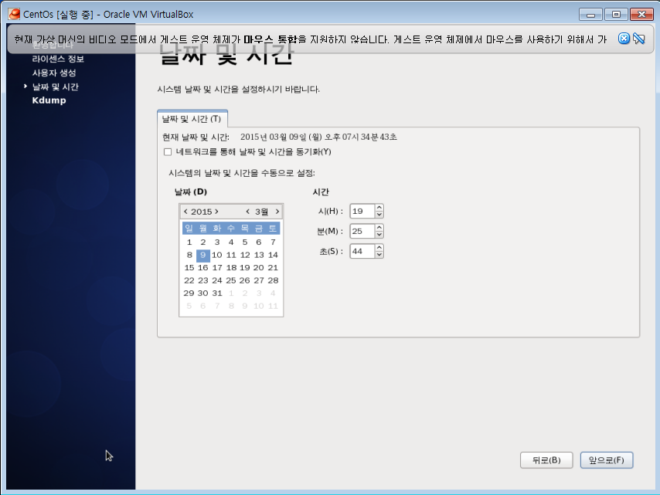Image resolution: width=660 pixels, height=495 pixels.
Task: Select day 25 in the calendar
Action: point(230,280)
